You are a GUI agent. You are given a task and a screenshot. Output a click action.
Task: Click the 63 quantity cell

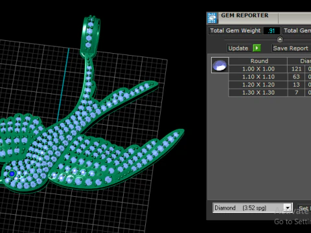pyautogui.click(x=296, y=77)
